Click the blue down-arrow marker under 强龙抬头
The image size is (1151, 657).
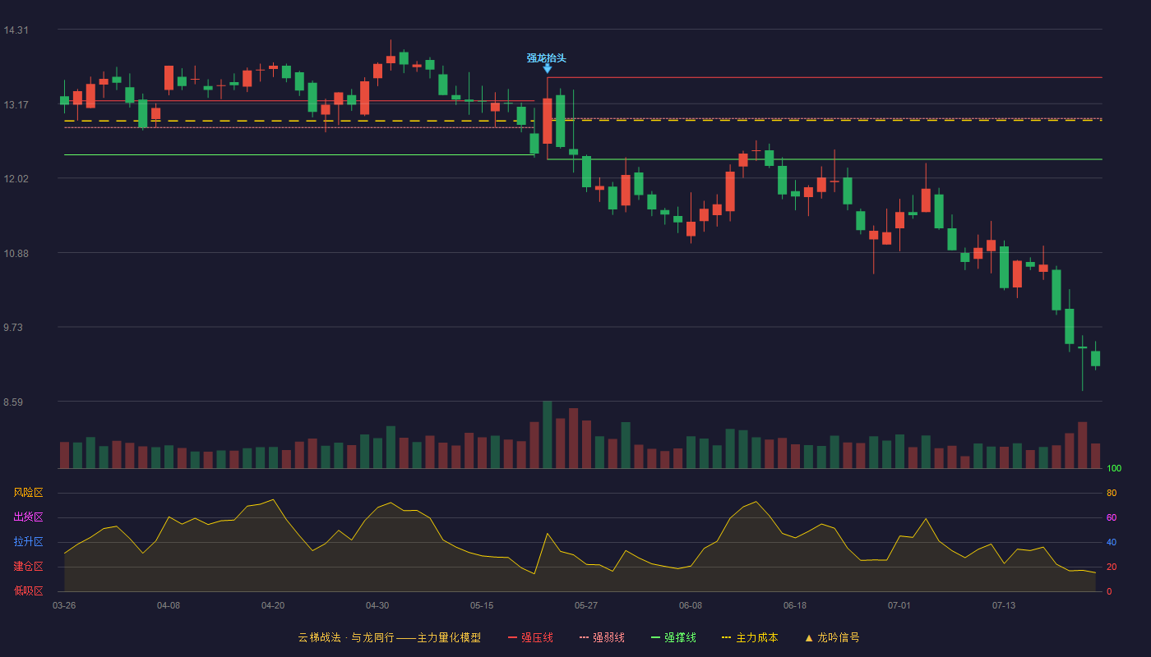[x=548, y=69]
